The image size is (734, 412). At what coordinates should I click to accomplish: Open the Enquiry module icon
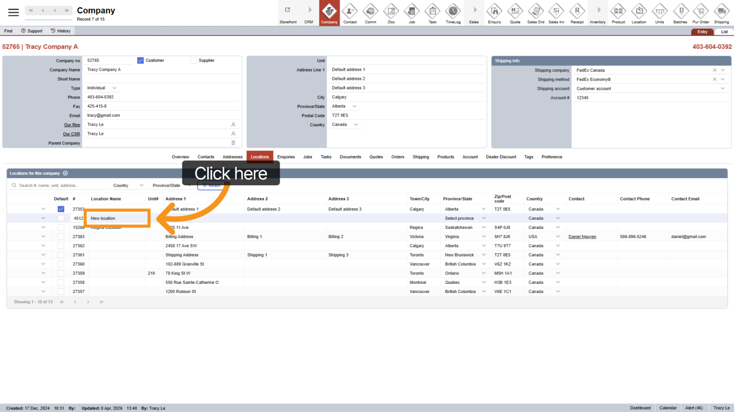(x=495, y=13)
